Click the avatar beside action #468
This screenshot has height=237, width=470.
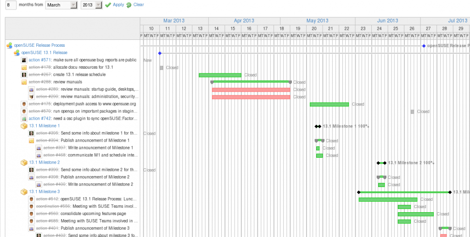tap(39, 155)
